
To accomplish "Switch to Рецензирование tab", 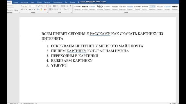I will pyautogui.click(x=58, y=2).
